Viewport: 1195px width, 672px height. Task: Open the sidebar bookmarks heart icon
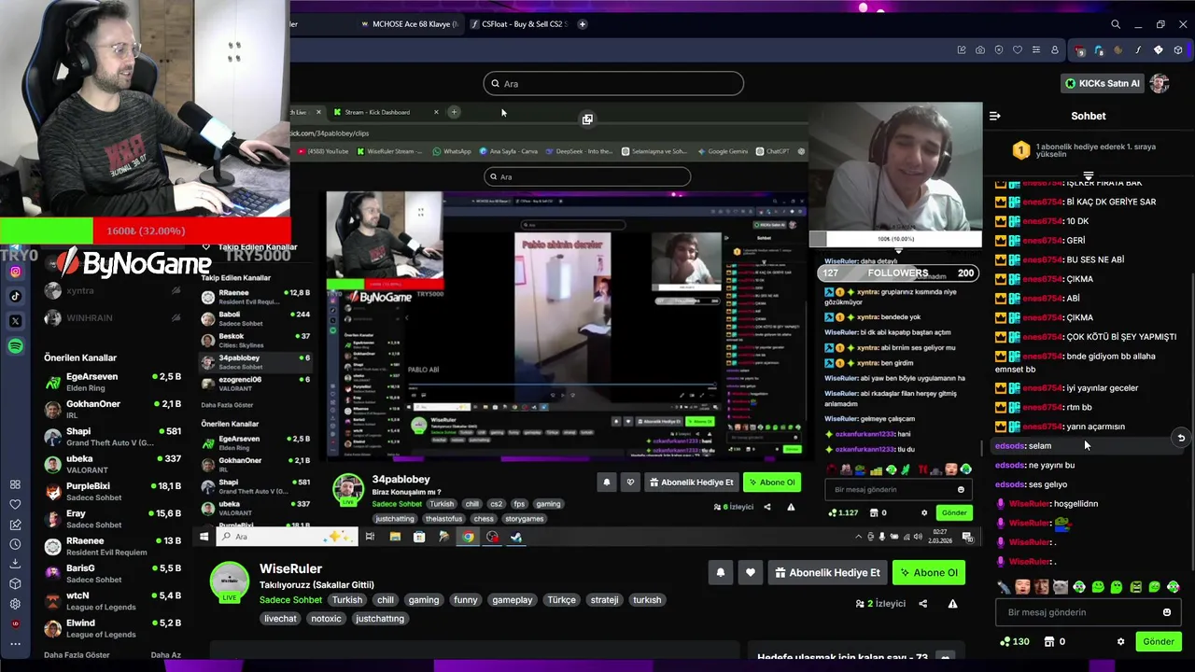tap(15, 504)
